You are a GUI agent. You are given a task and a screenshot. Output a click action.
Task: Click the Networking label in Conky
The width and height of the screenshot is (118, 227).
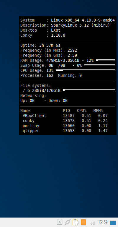33,96
